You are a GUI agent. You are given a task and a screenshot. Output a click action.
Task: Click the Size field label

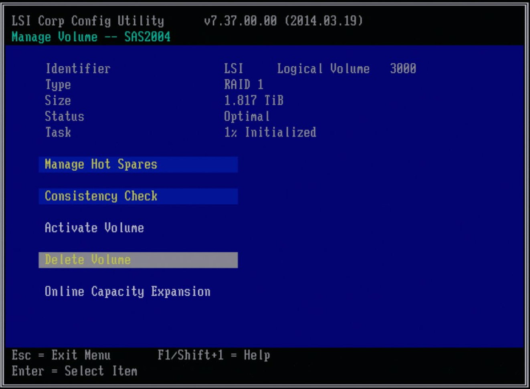click(58, 101)
